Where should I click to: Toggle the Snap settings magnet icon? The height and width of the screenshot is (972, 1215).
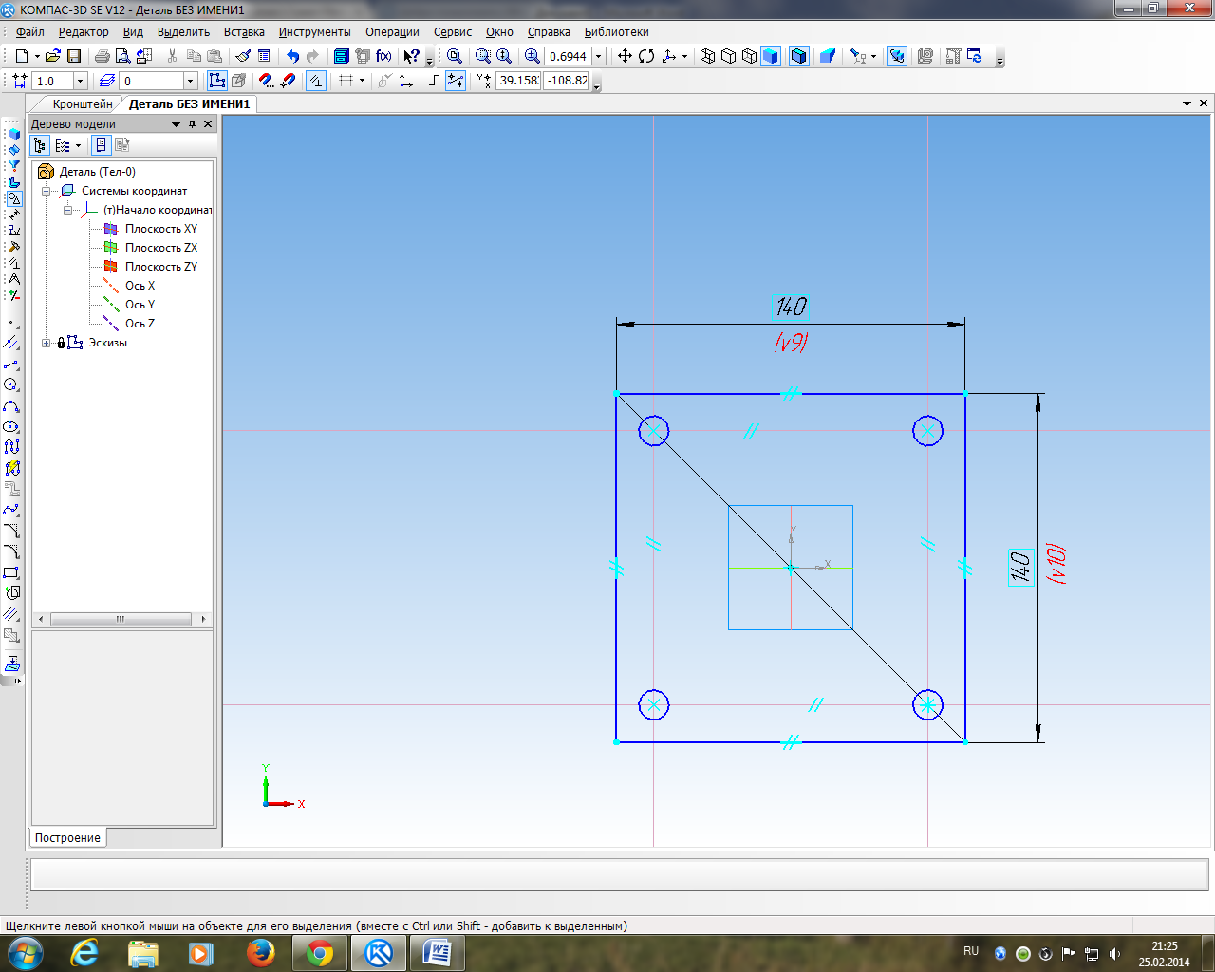click(x=267, y=81)
